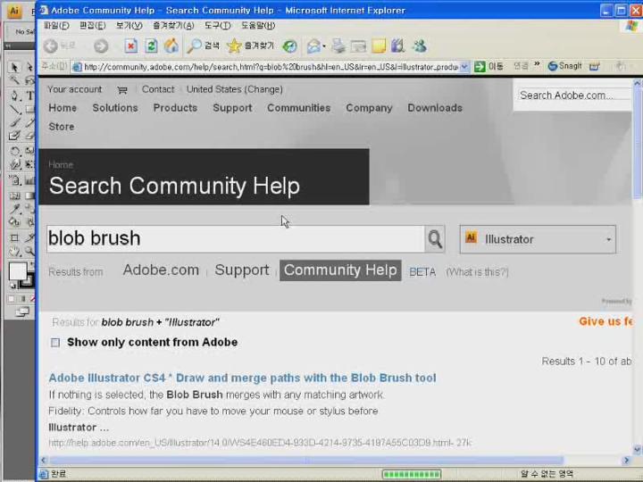
Task: Expand the address bar URL dropdown arrow
Action: [x=464, y=67]
